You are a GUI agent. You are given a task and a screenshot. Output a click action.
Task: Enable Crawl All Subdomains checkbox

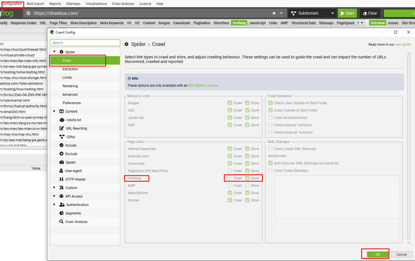click(270, 118)
